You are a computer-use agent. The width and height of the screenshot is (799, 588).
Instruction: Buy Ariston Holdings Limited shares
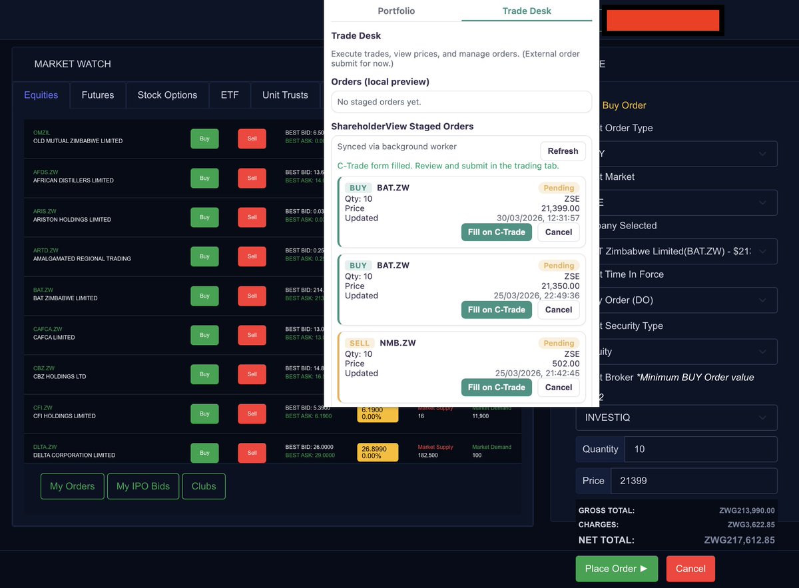(x=204, y=217)
